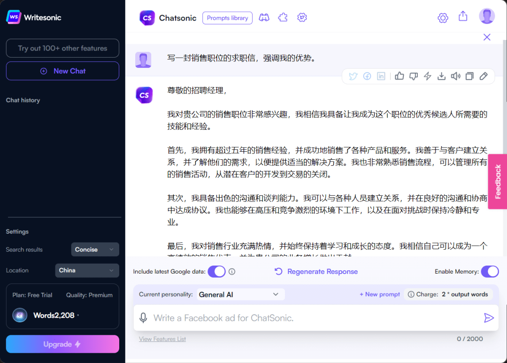Screen dimensions: 507x363
Task: Open the Discord community icon
Action: (264, 17)
